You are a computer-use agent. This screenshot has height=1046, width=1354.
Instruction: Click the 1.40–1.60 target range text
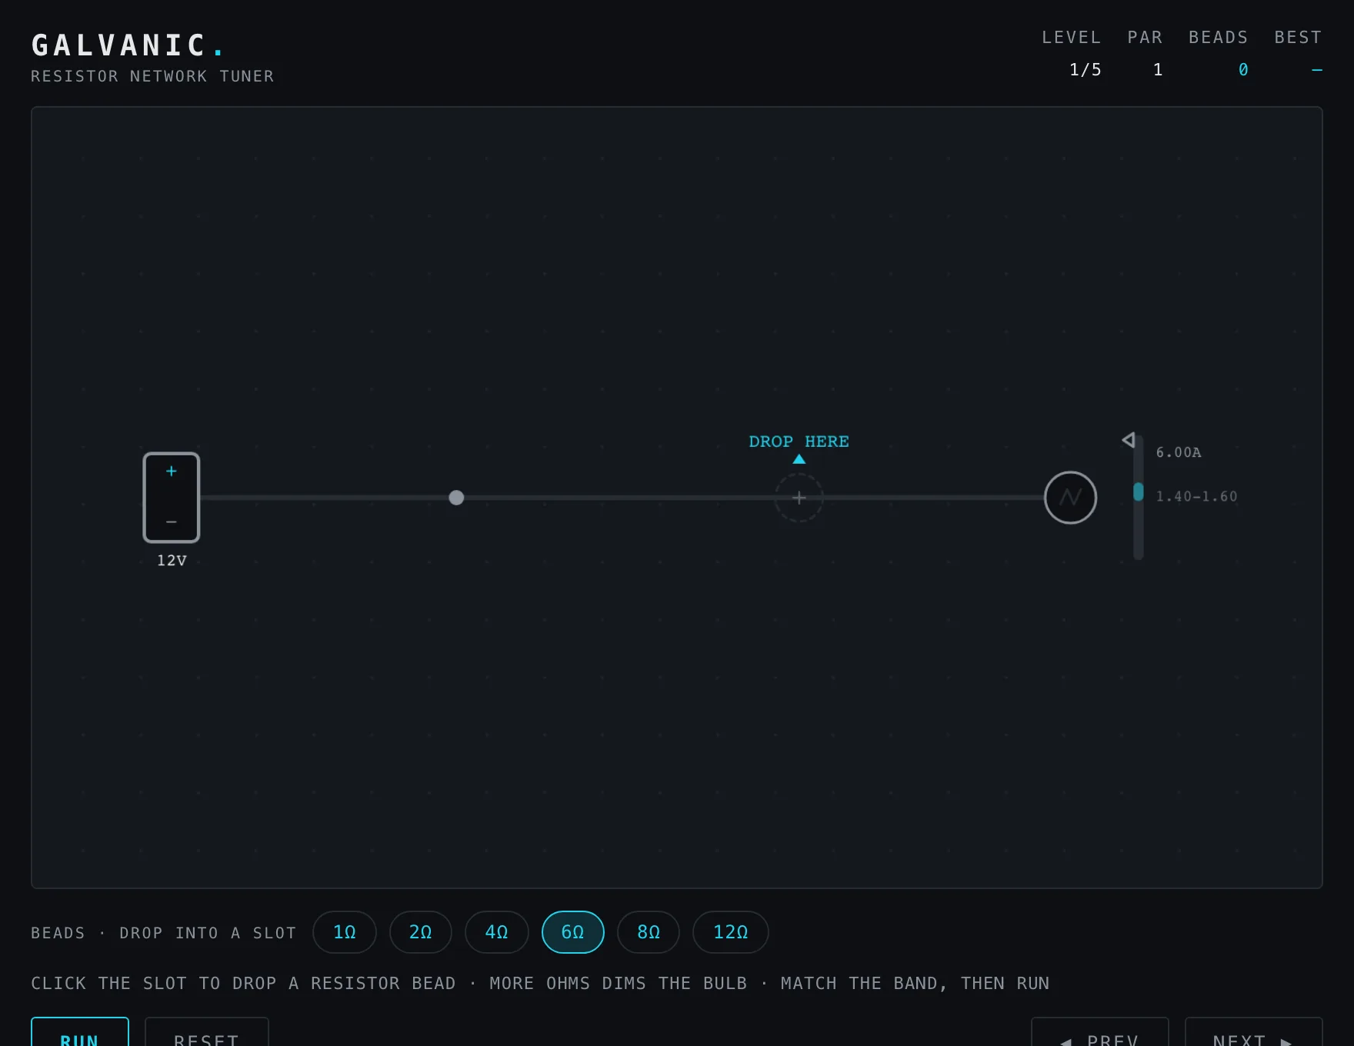(1197, 497)
